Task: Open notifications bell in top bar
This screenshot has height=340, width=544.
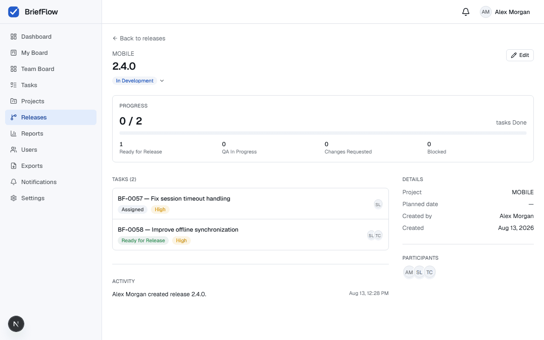Action: pos(466,12)
